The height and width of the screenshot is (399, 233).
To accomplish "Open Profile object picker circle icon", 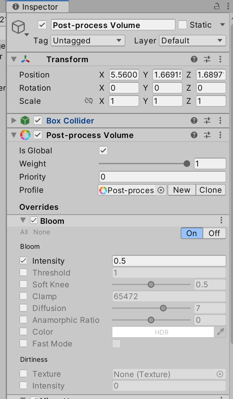I will 161,190.
